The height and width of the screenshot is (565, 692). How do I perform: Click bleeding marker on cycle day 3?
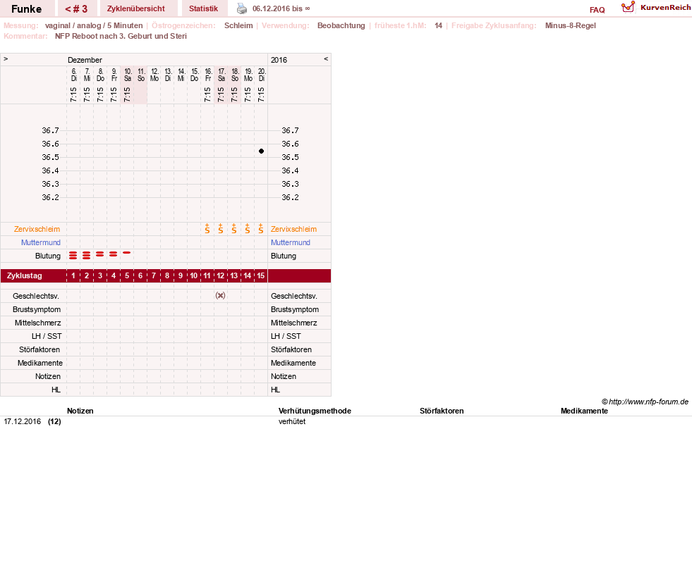tap(100, 254)
